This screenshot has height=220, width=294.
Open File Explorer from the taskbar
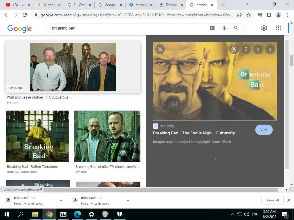pyautogui.click(x=35, y=214)
